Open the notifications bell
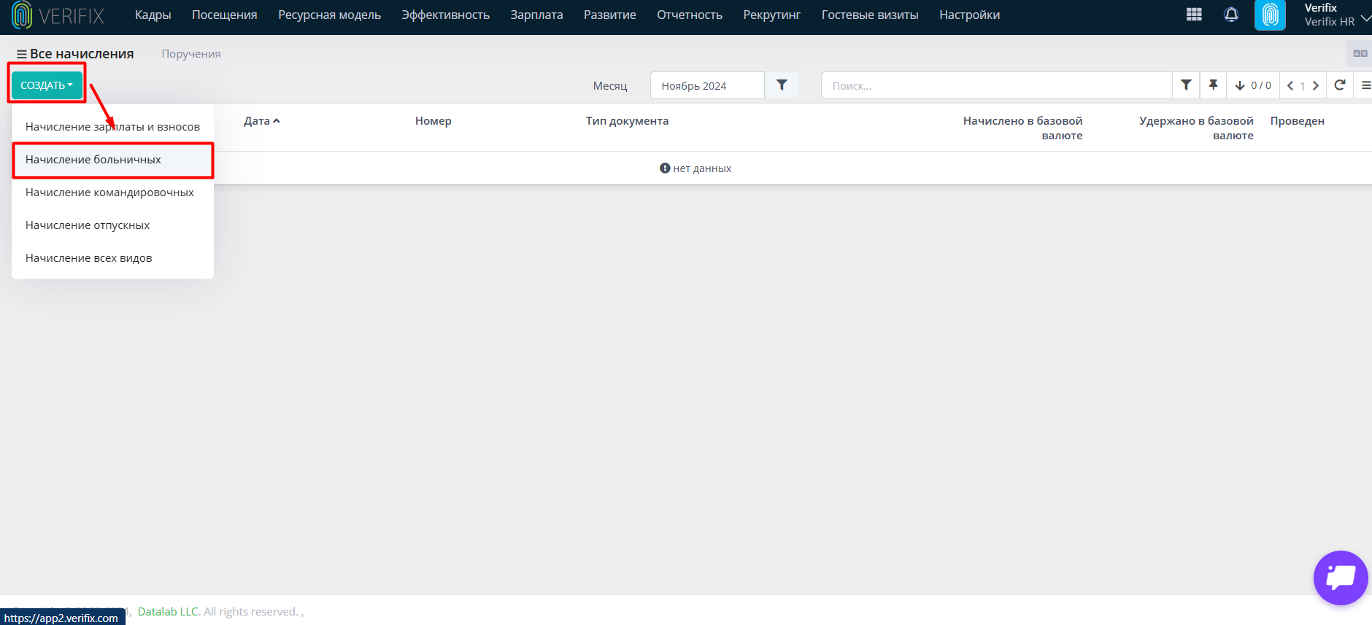1372x625 pixels. (x=1231, y=15)
